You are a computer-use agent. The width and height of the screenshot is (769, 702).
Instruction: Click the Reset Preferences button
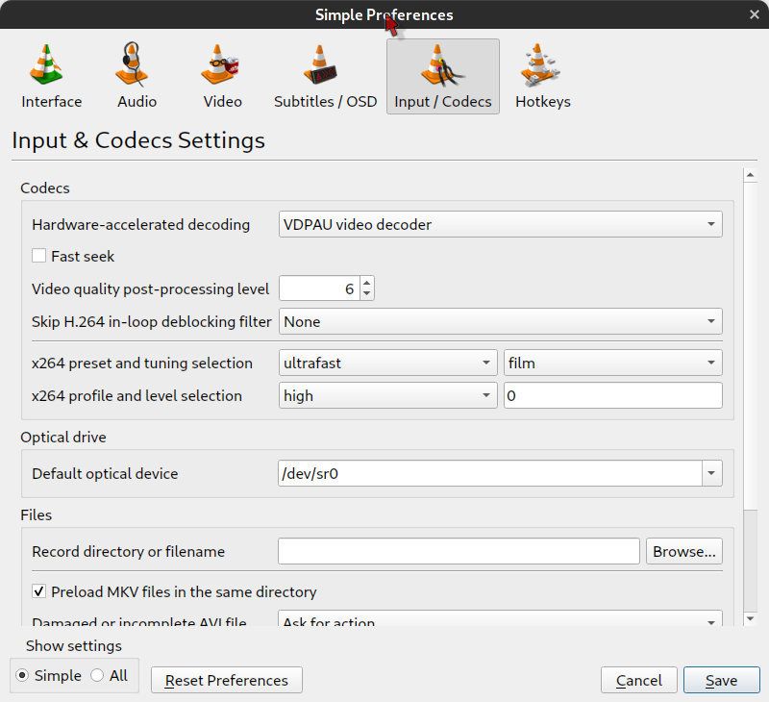click(x=227, y=680)
